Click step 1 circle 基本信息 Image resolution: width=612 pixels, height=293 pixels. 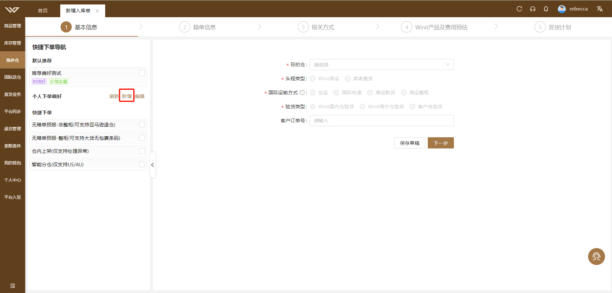(66, 27)
